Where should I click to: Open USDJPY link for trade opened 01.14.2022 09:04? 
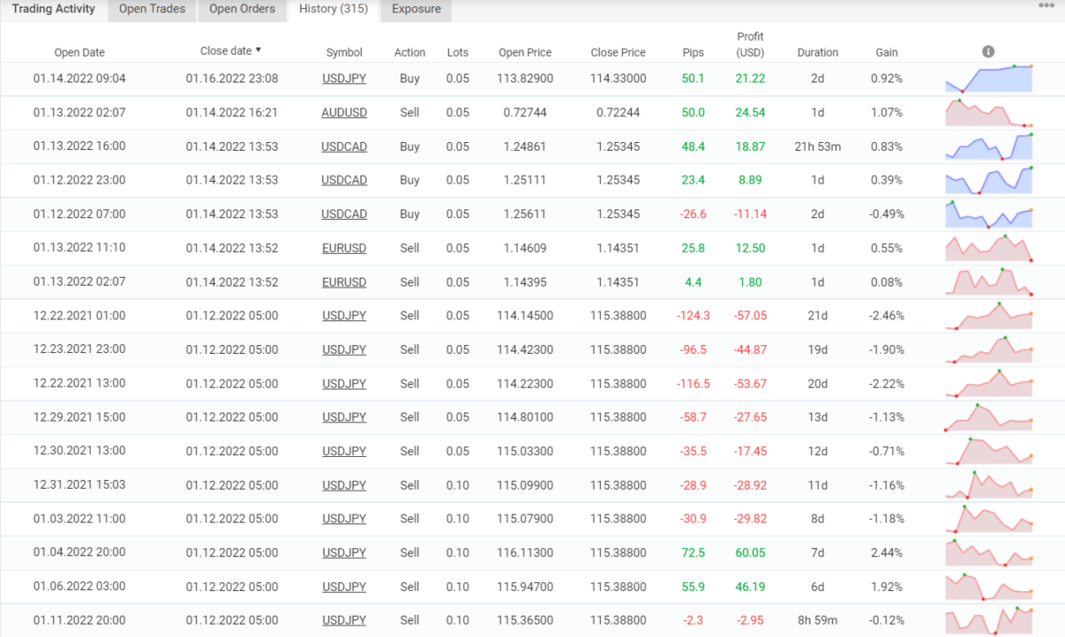point(344,79)
